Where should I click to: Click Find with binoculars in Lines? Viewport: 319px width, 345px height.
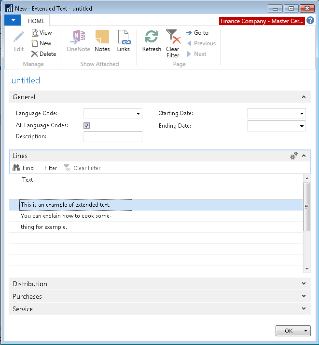(x=23, y=168)
